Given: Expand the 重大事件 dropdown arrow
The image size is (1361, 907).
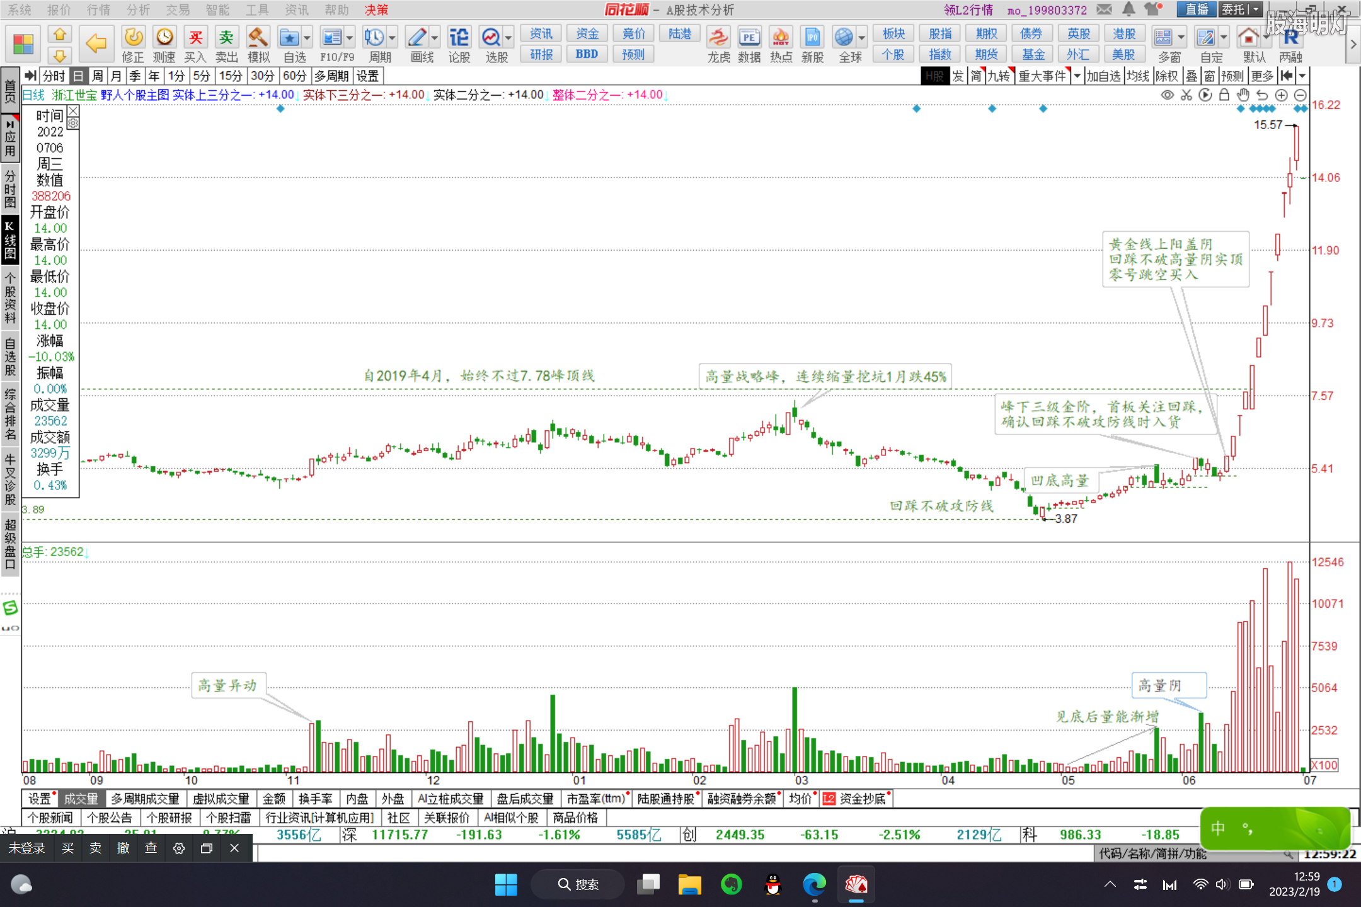Looking at the screenshot, I should coord(1077,76).
